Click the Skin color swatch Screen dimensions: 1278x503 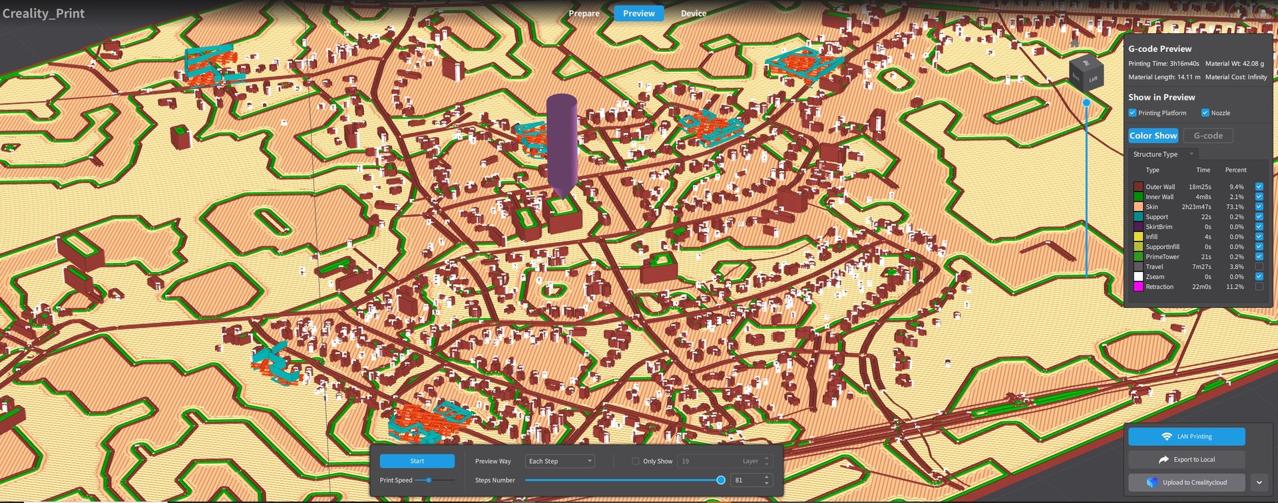1138,207
